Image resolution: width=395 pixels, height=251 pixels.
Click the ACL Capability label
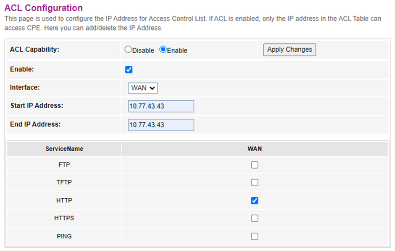click(x=34, y=50)
